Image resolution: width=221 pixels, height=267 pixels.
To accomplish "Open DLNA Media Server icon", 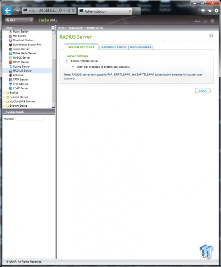I will tap(11, 53).
